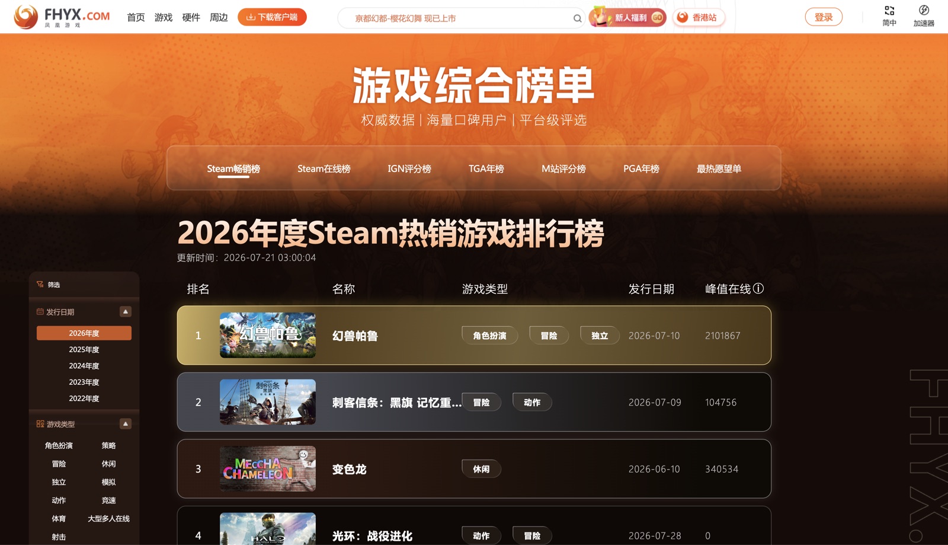This screenshot has width=948, height=545.
Task: Open the Halo 光环 thumbnail
Action: coord(268,529)
